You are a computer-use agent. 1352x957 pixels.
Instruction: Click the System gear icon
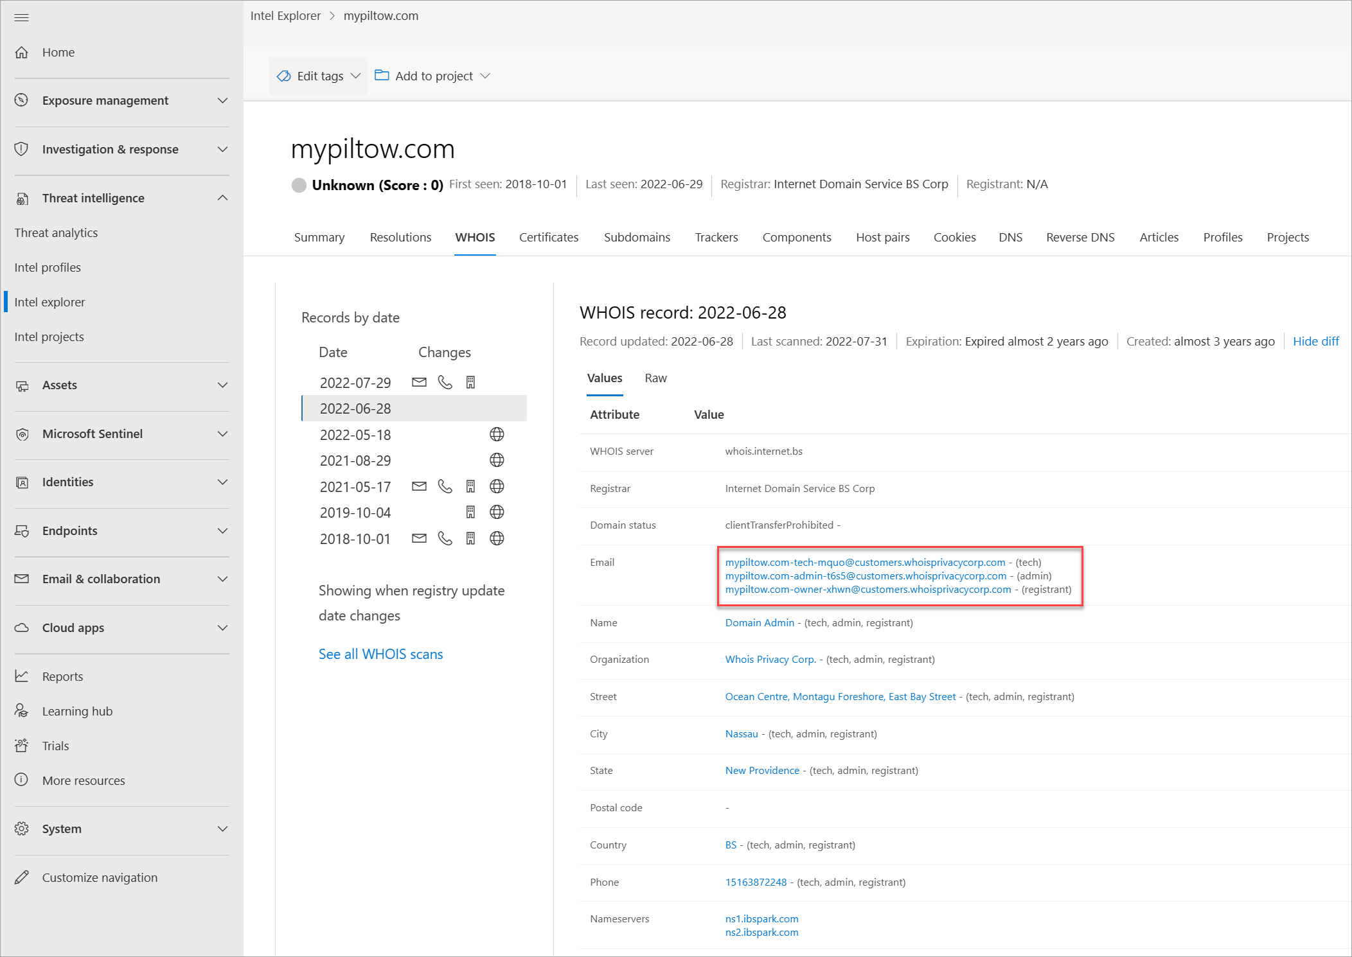click(22, 829)
